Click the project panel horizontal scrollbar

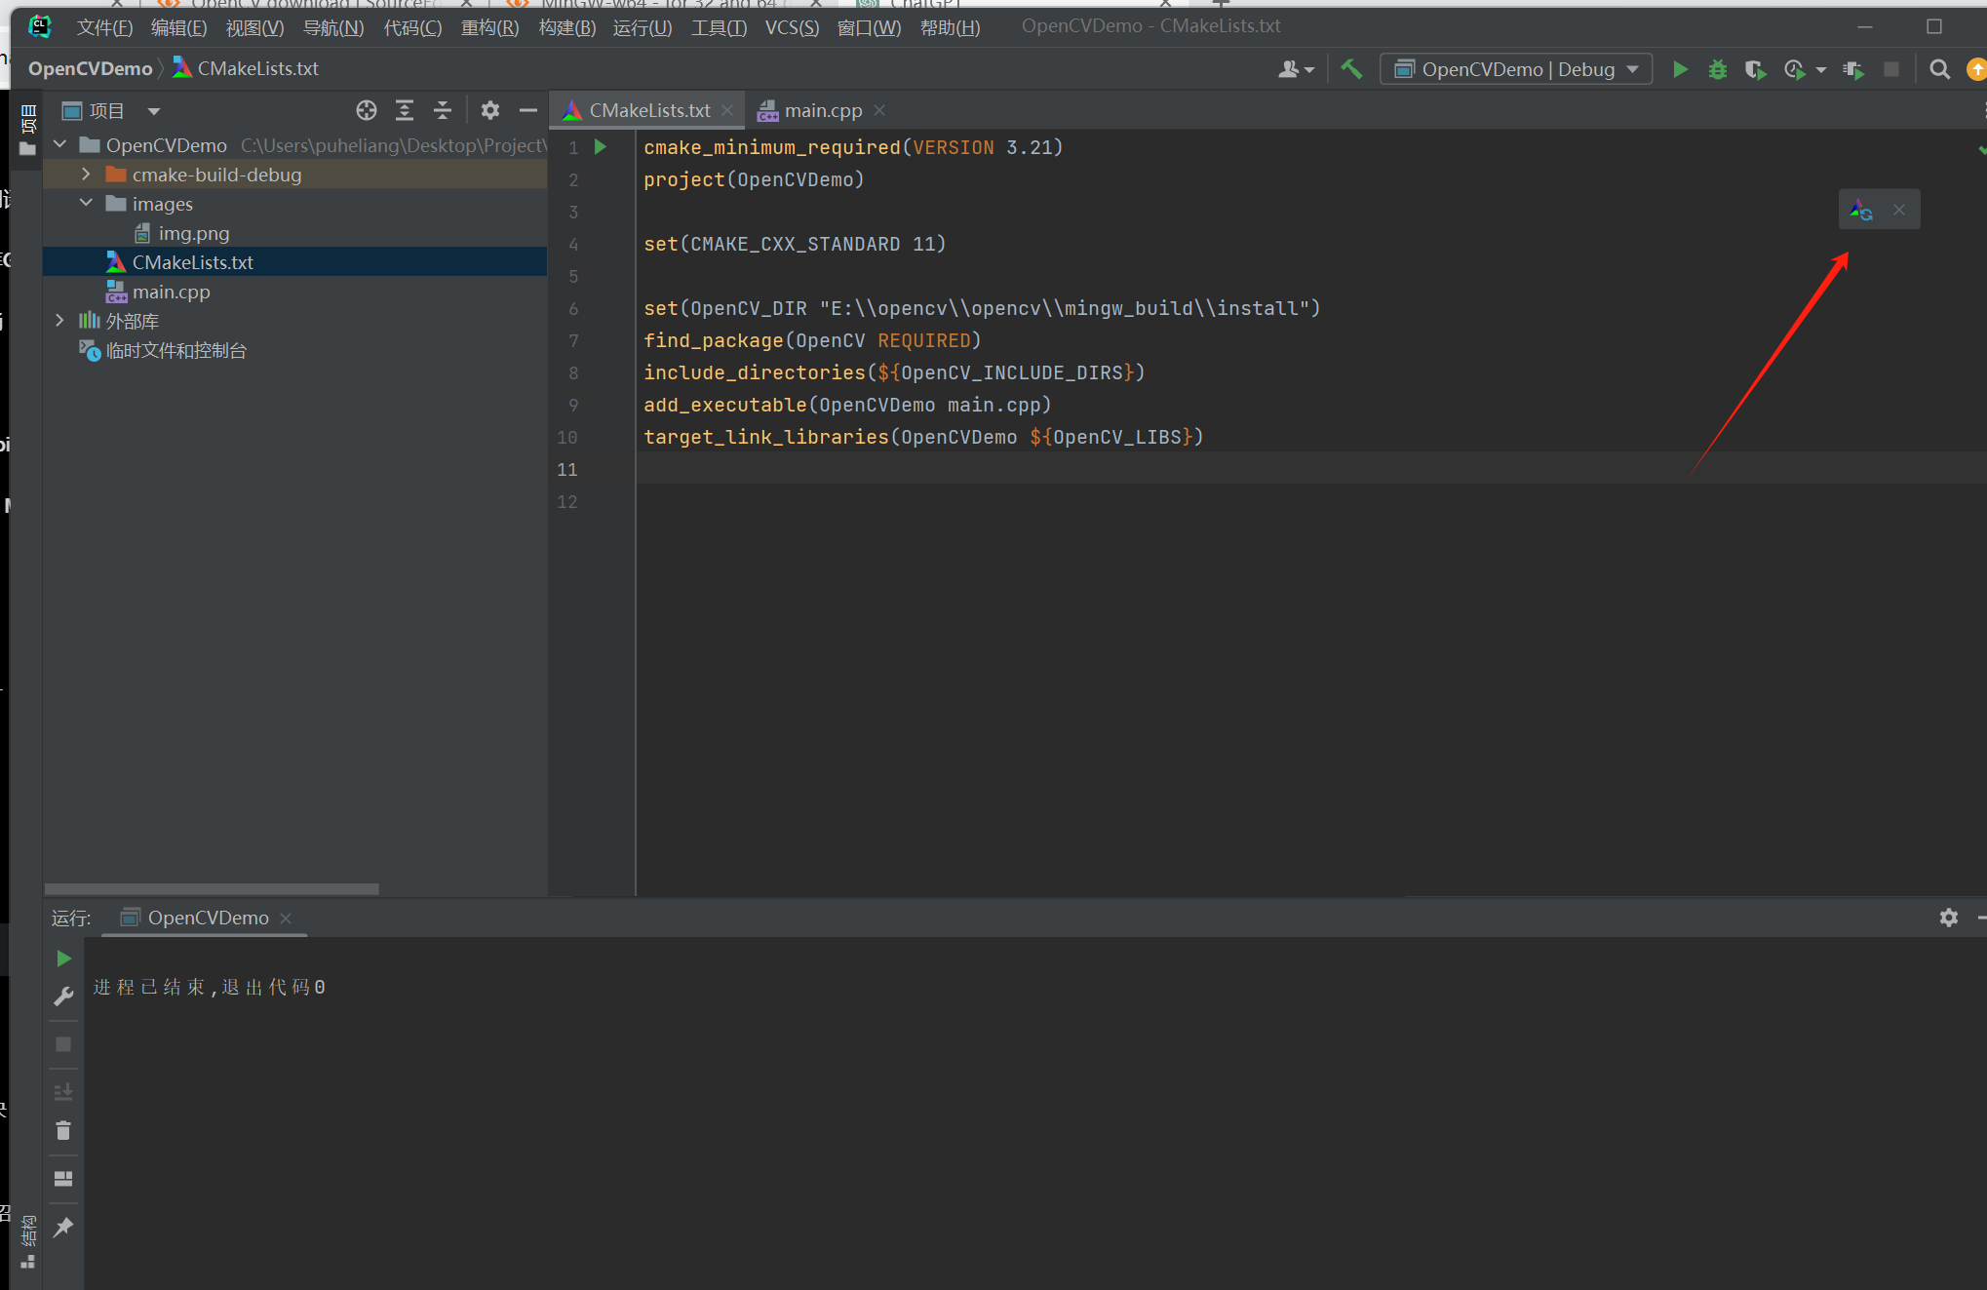[212, 889]
